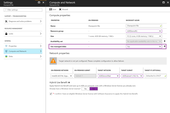
Task: Open the Target network ASRDemoVNet dropdown
Action: click(109, 76)
